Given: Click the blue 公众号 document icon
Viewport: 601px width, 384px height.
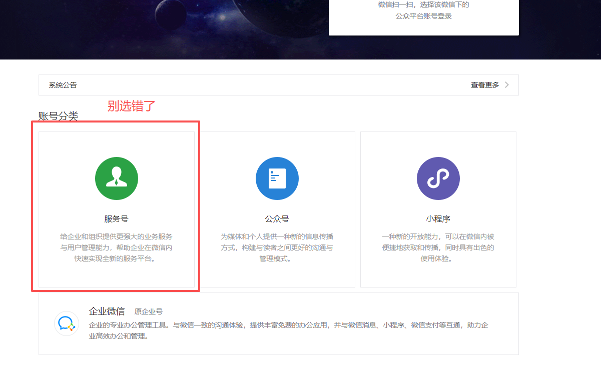Looking at the screenshot, I should pos(277,178).
